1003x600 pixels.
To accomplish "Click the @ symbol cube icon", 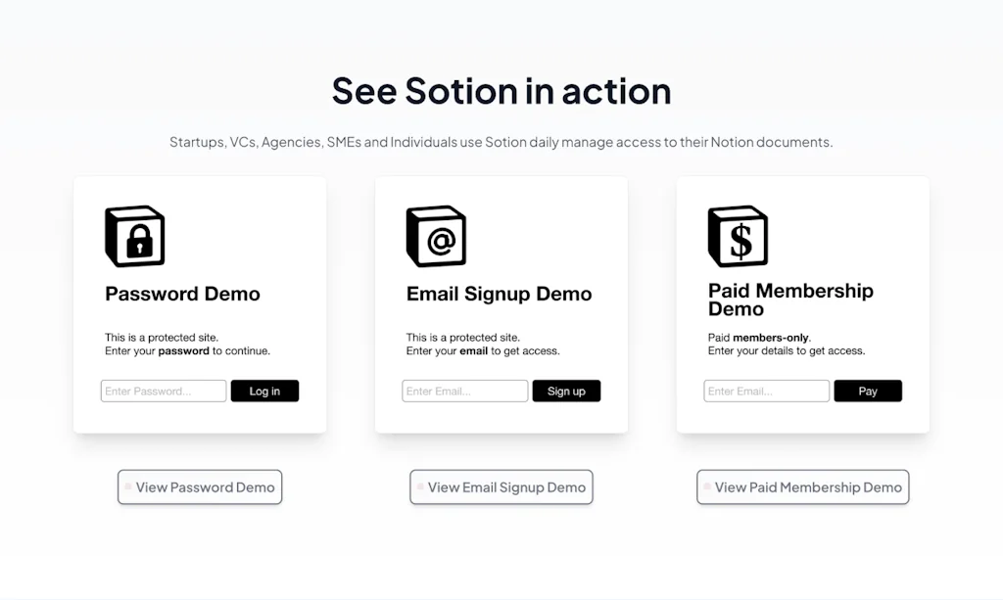I will (436, 236).
